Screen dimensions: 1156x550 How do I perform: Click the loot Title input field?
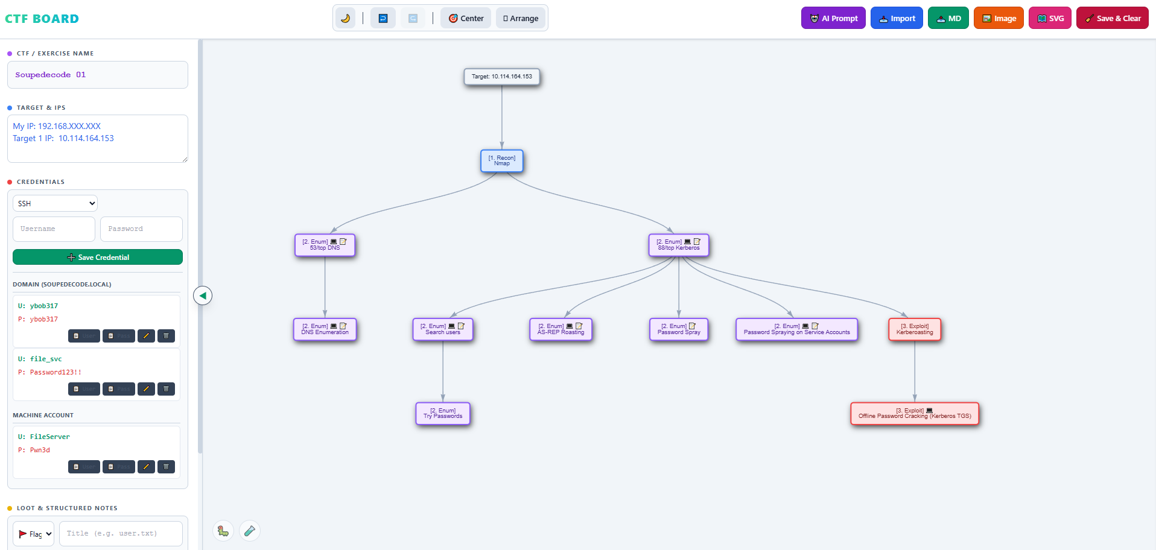pyautogui.click(x=121, y=534)
